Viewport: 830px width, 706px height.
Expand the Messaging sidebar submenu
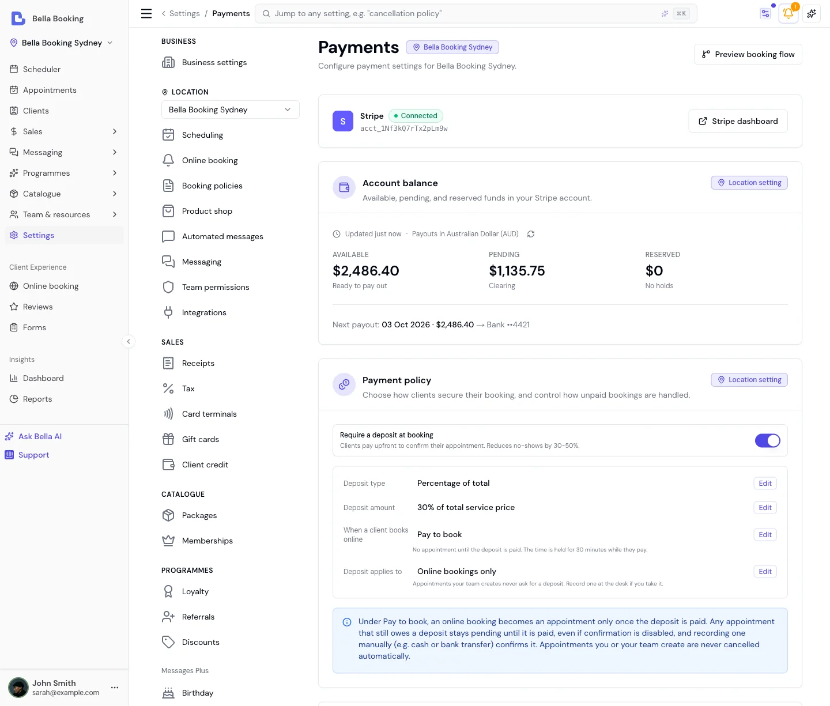pos(115,152)
